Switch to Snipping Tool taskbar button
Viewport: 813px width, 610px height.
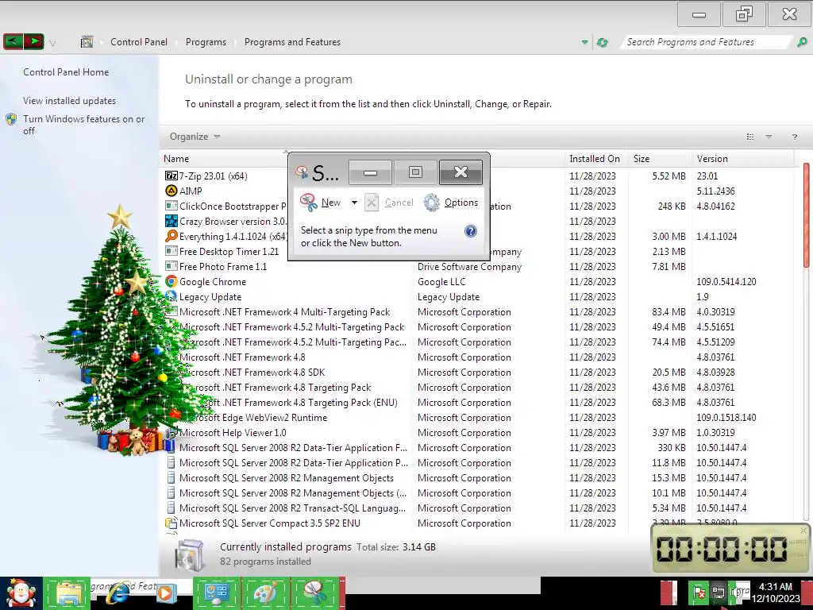[315, 593]
